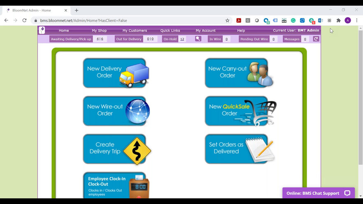
Task: Open the Adobe Acrobat extension
Action: (x=239, y=20)
